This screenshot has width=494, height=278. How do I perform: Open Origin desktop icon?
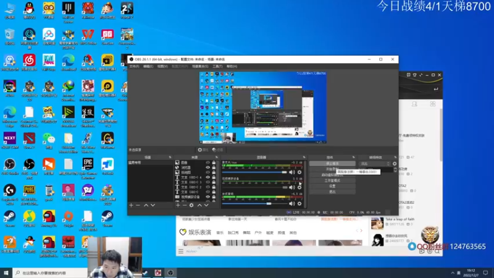point(69,219)
